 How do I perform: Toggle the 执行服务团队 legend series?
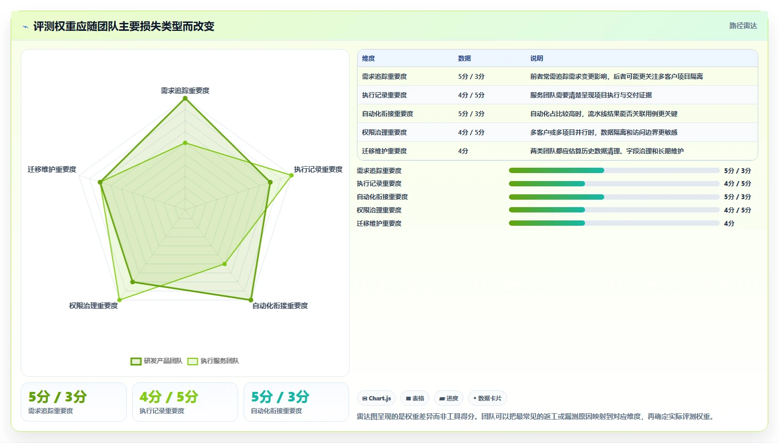[x=213, y=361]
